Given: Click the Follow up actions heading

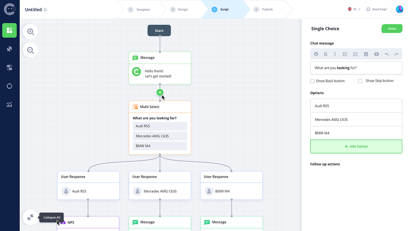Looking at the screenshot, I should (x=325, y=164).
